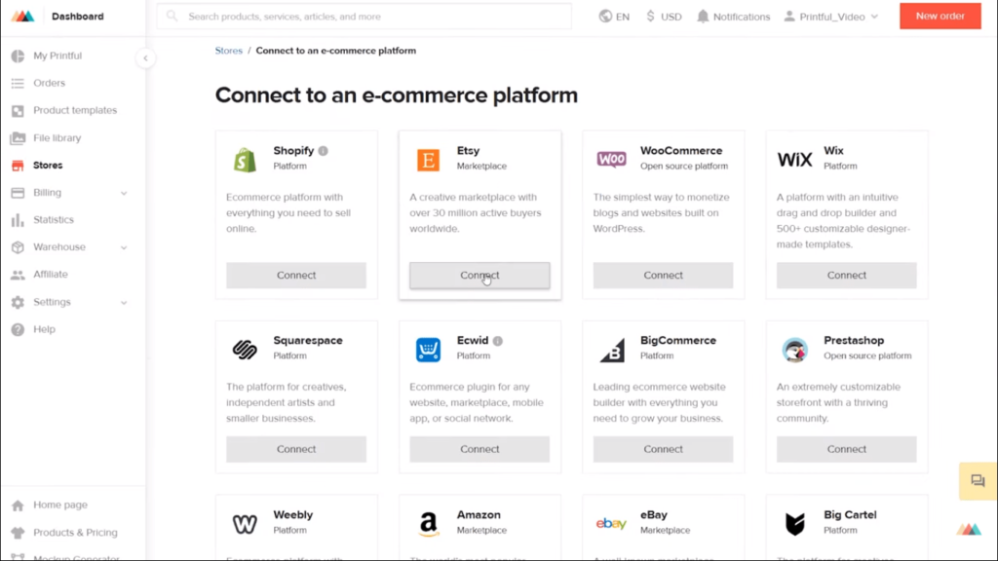Connect the WooCommerce platform
This screenshot has height=561, width=998.
[x=663, y=276]
